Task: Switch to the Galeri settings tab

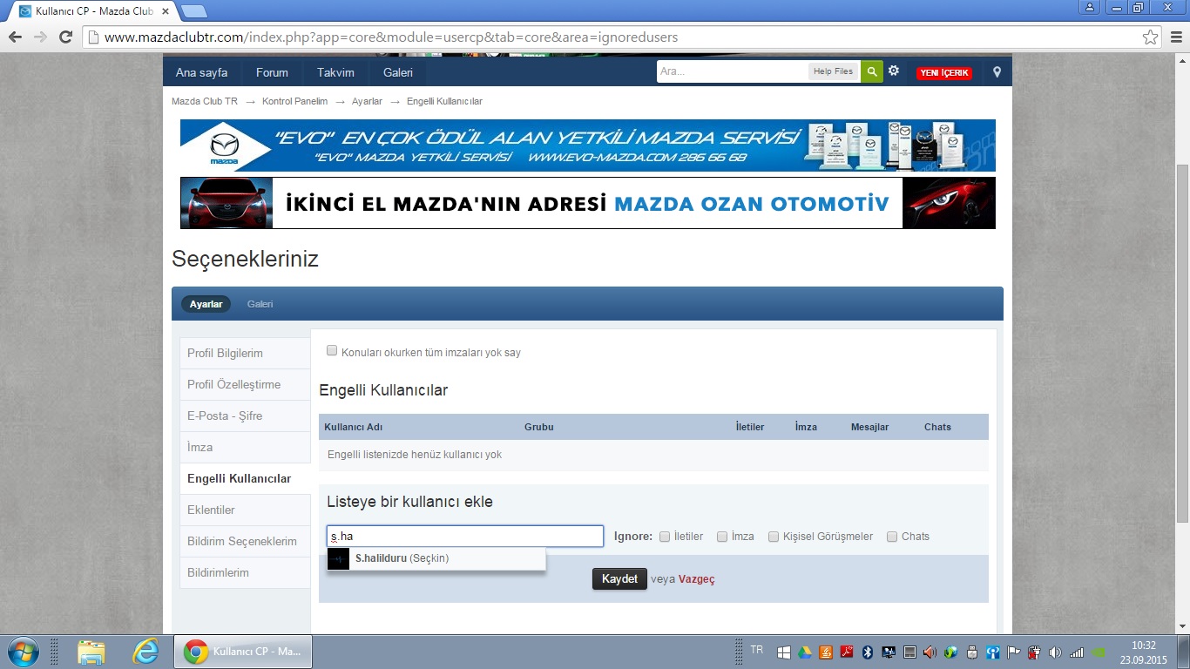Action: point(260,304)
